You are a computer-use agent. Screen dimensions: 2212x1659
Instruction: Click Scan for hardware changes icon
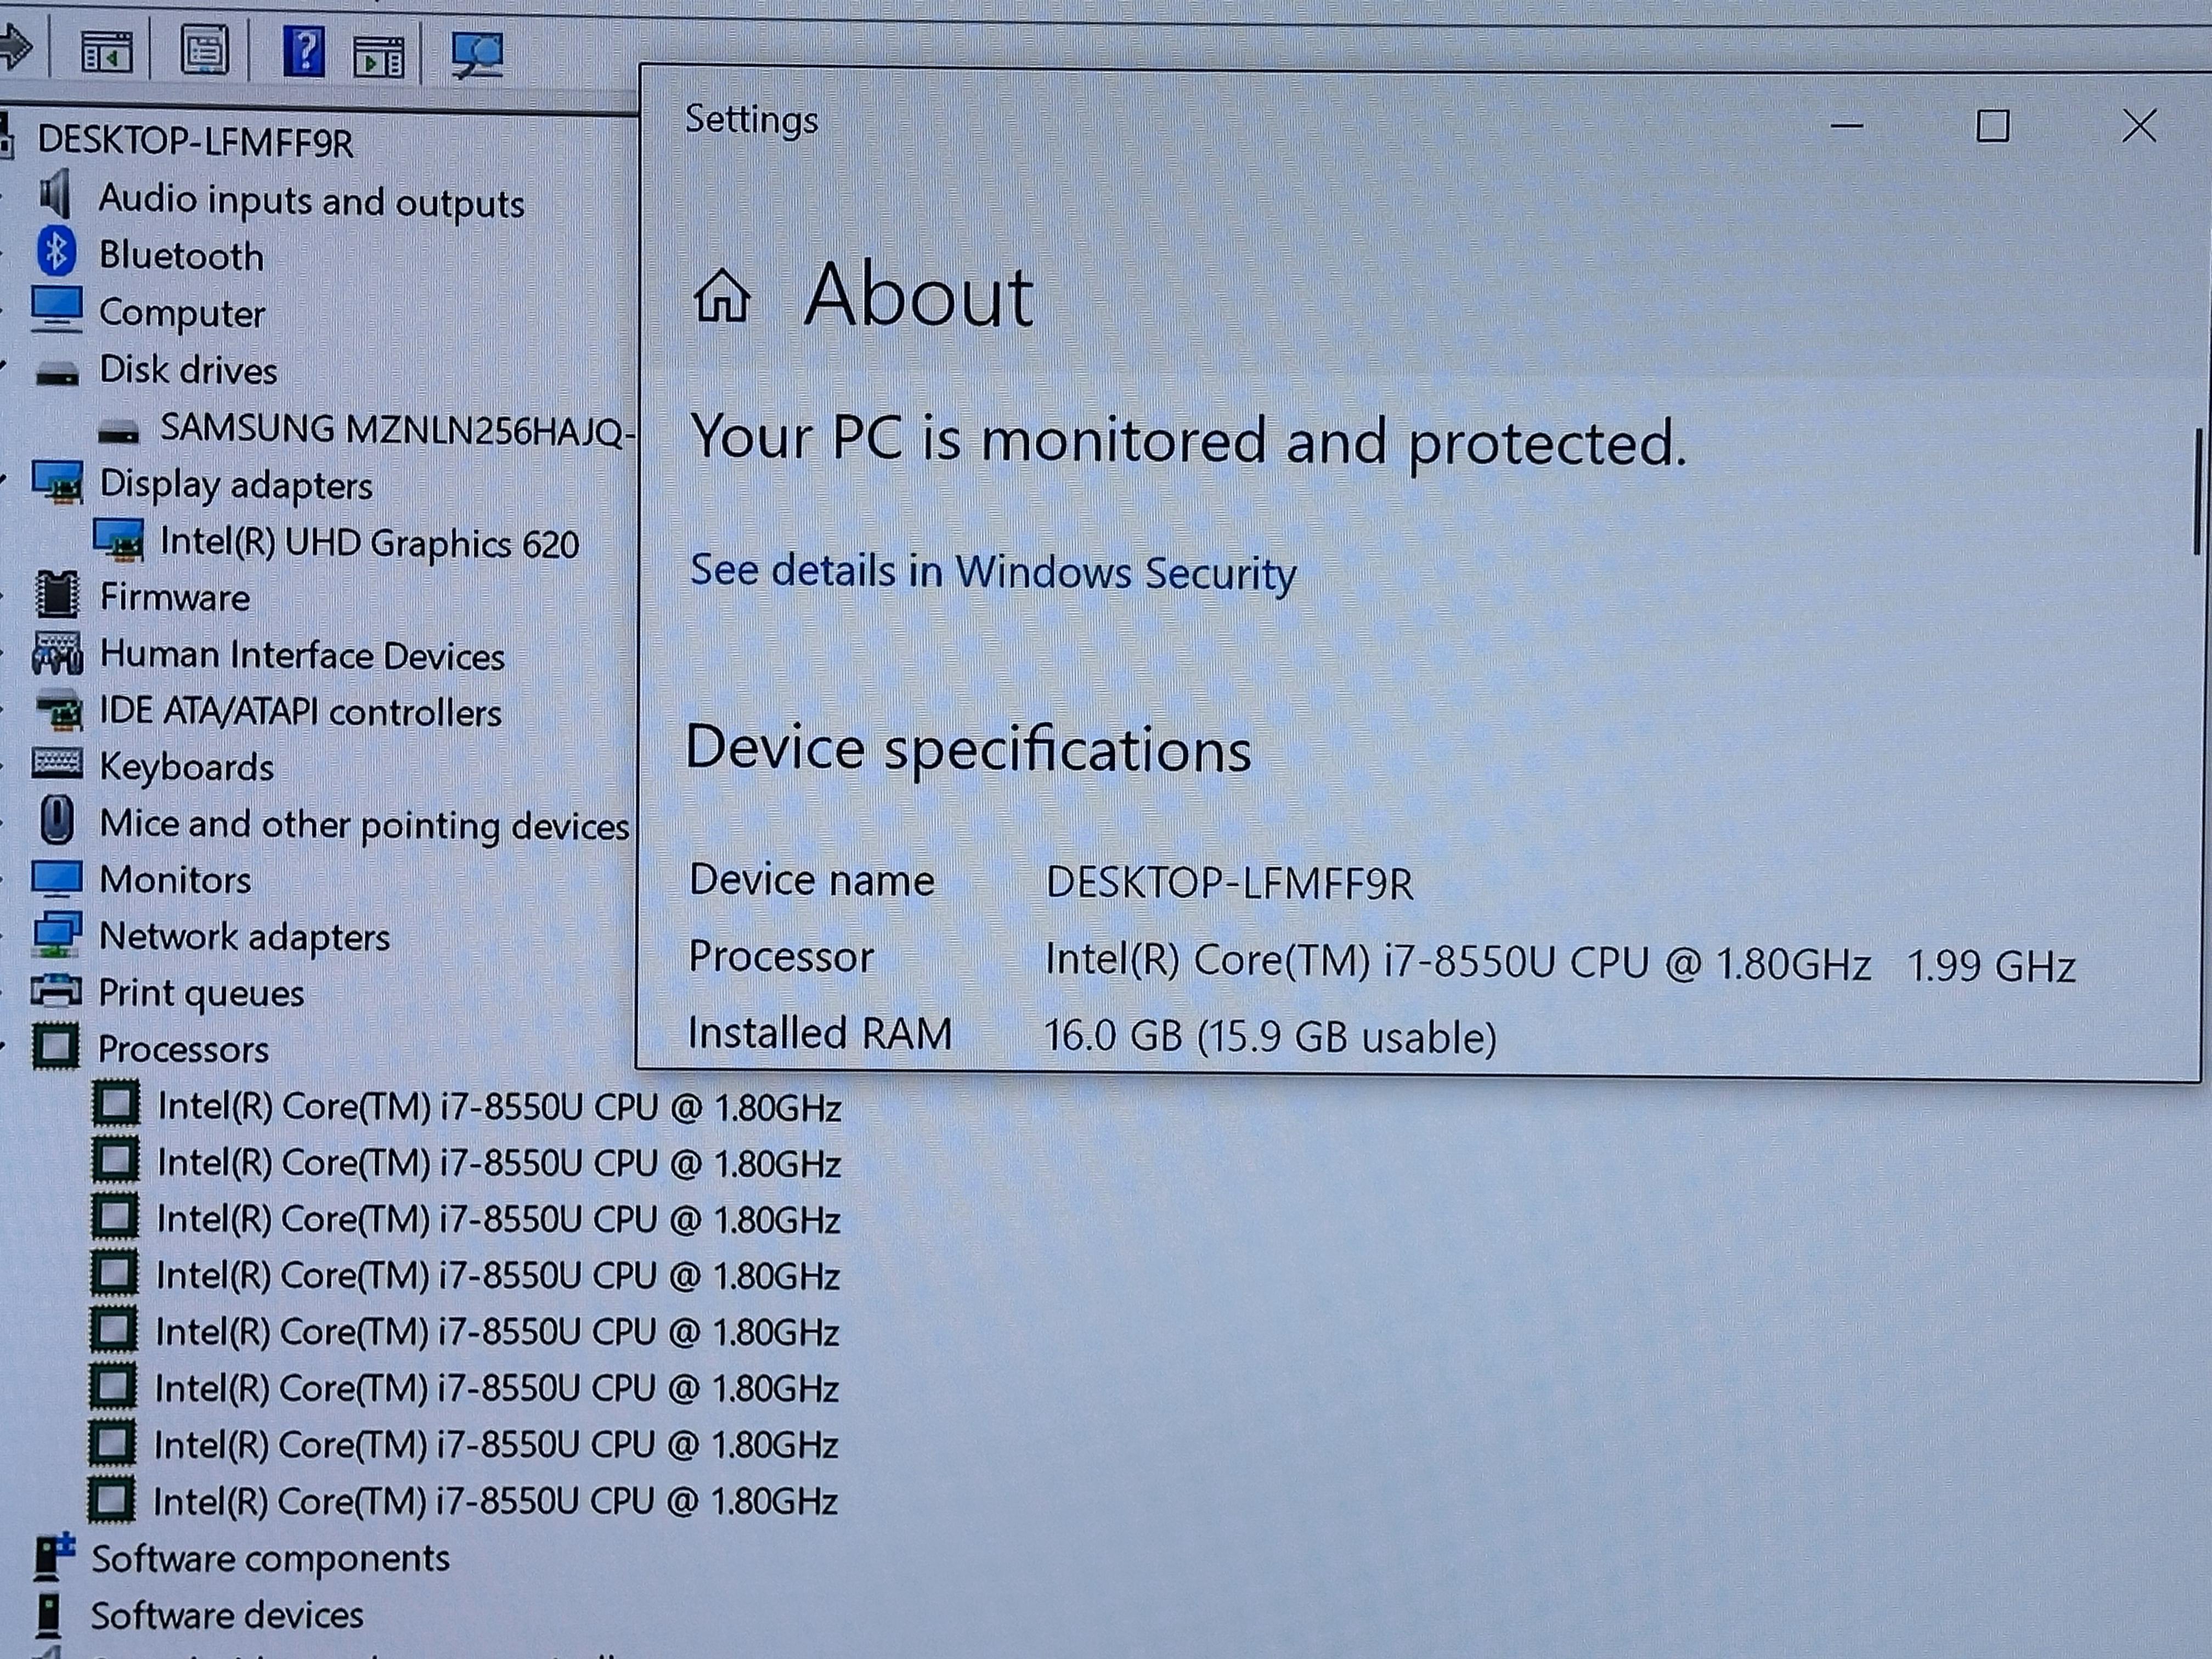tap(477, 53)
